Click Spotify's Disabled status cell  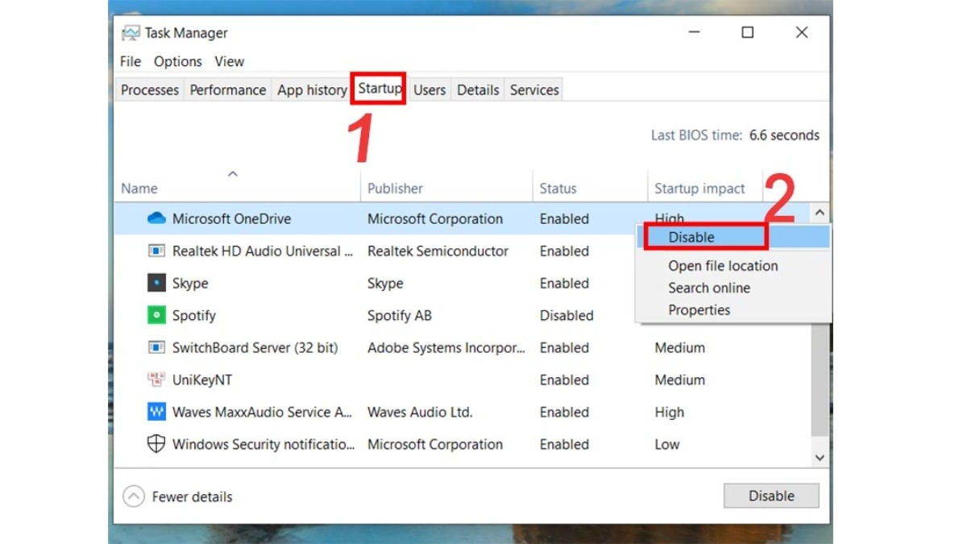[x=567, y=315]
